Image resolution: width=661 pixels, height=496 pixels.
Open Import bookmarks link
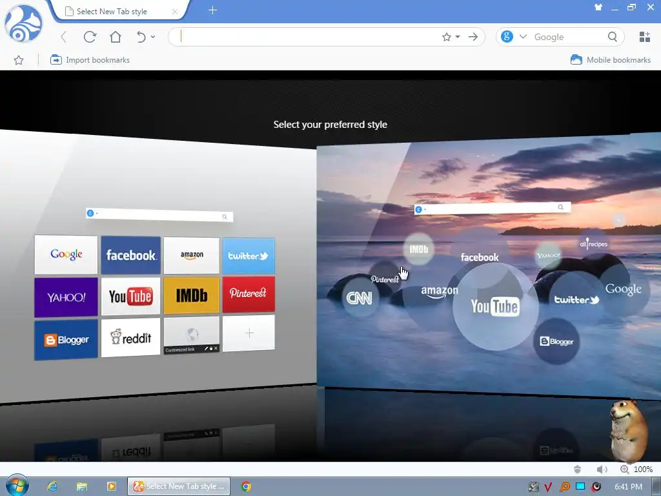pos(90,60)
